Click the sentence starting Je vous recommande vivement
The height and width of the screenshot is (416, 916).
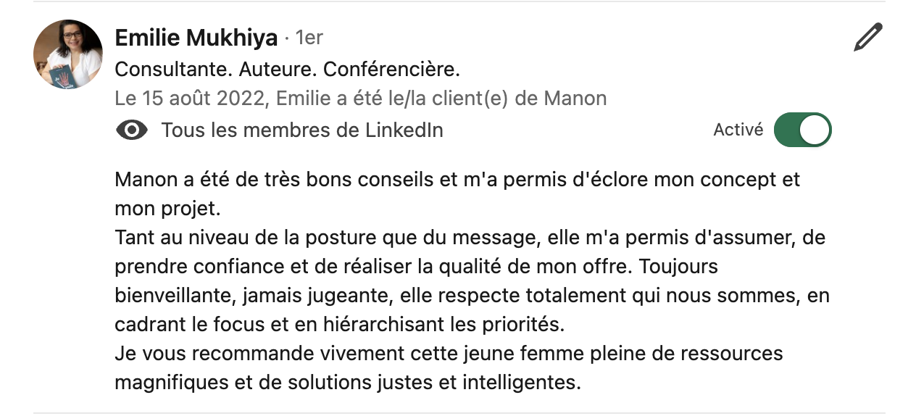tap(449, 354)
